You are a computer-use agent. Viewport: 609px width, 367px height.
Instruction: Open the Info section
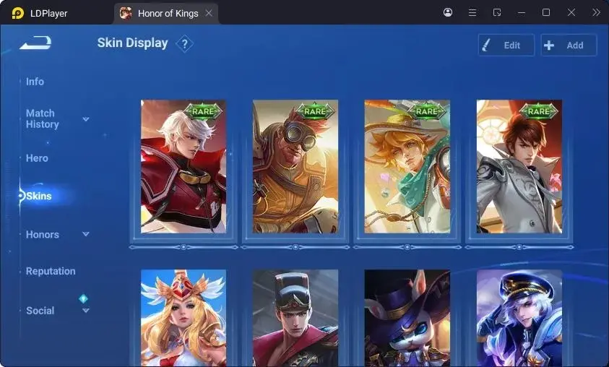(35, 82)
